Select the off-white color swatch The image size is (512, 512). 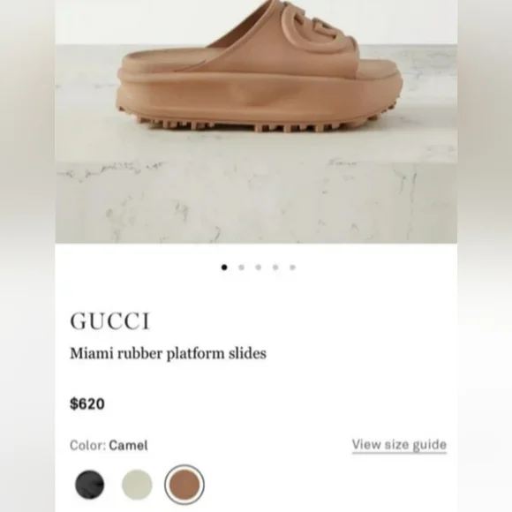tap(137, 485)
